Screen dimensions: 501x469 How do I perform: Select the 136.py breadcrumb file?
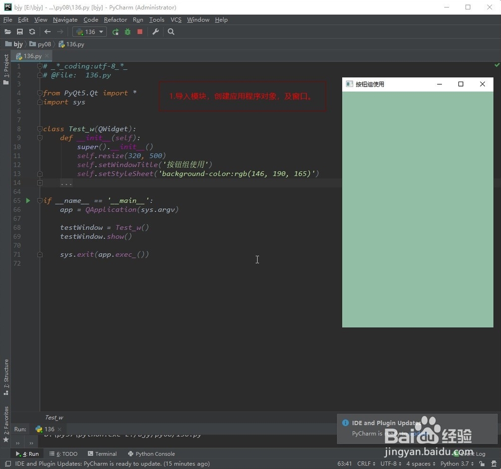coord(71,45)
